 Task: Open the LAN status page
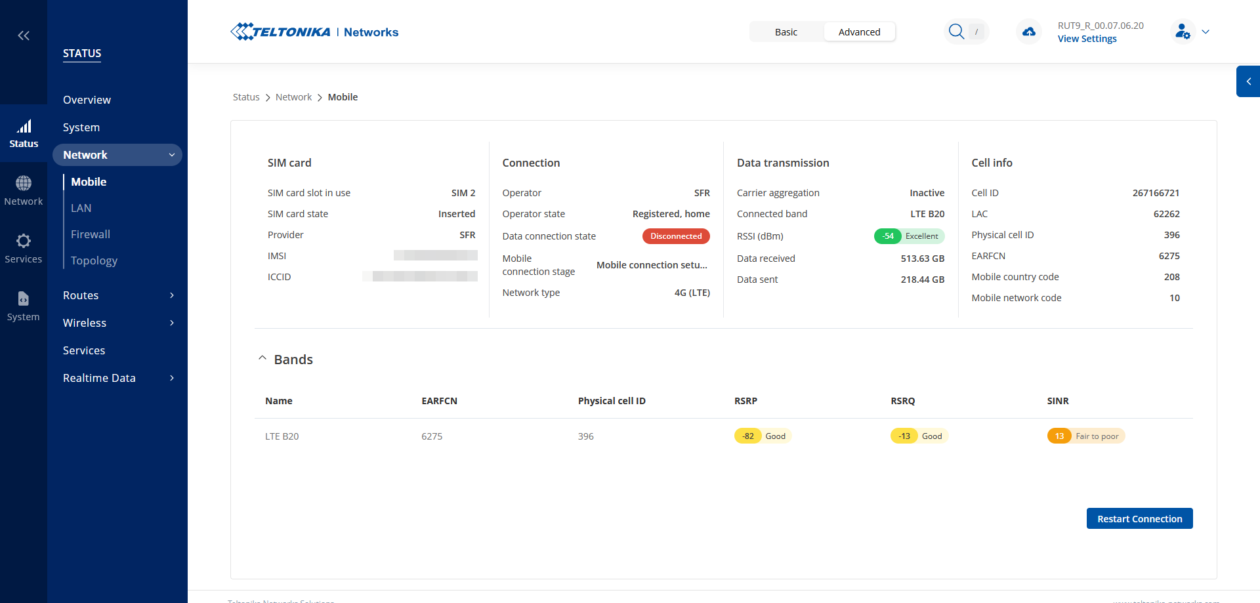81,208
